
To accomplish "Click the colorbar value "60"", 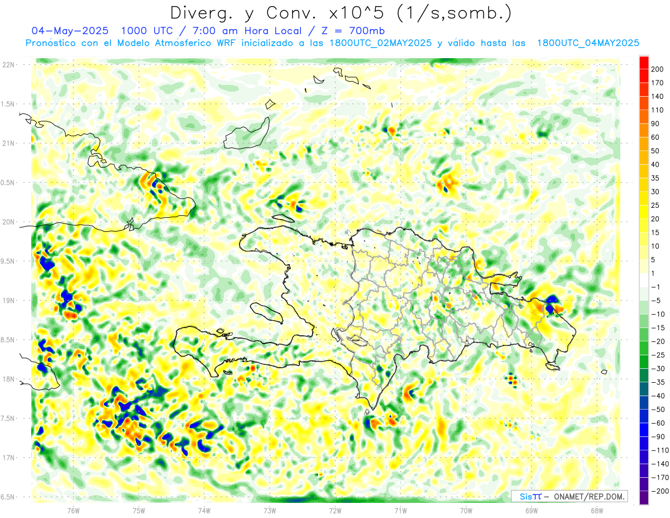I will click(x=656, y=137).
